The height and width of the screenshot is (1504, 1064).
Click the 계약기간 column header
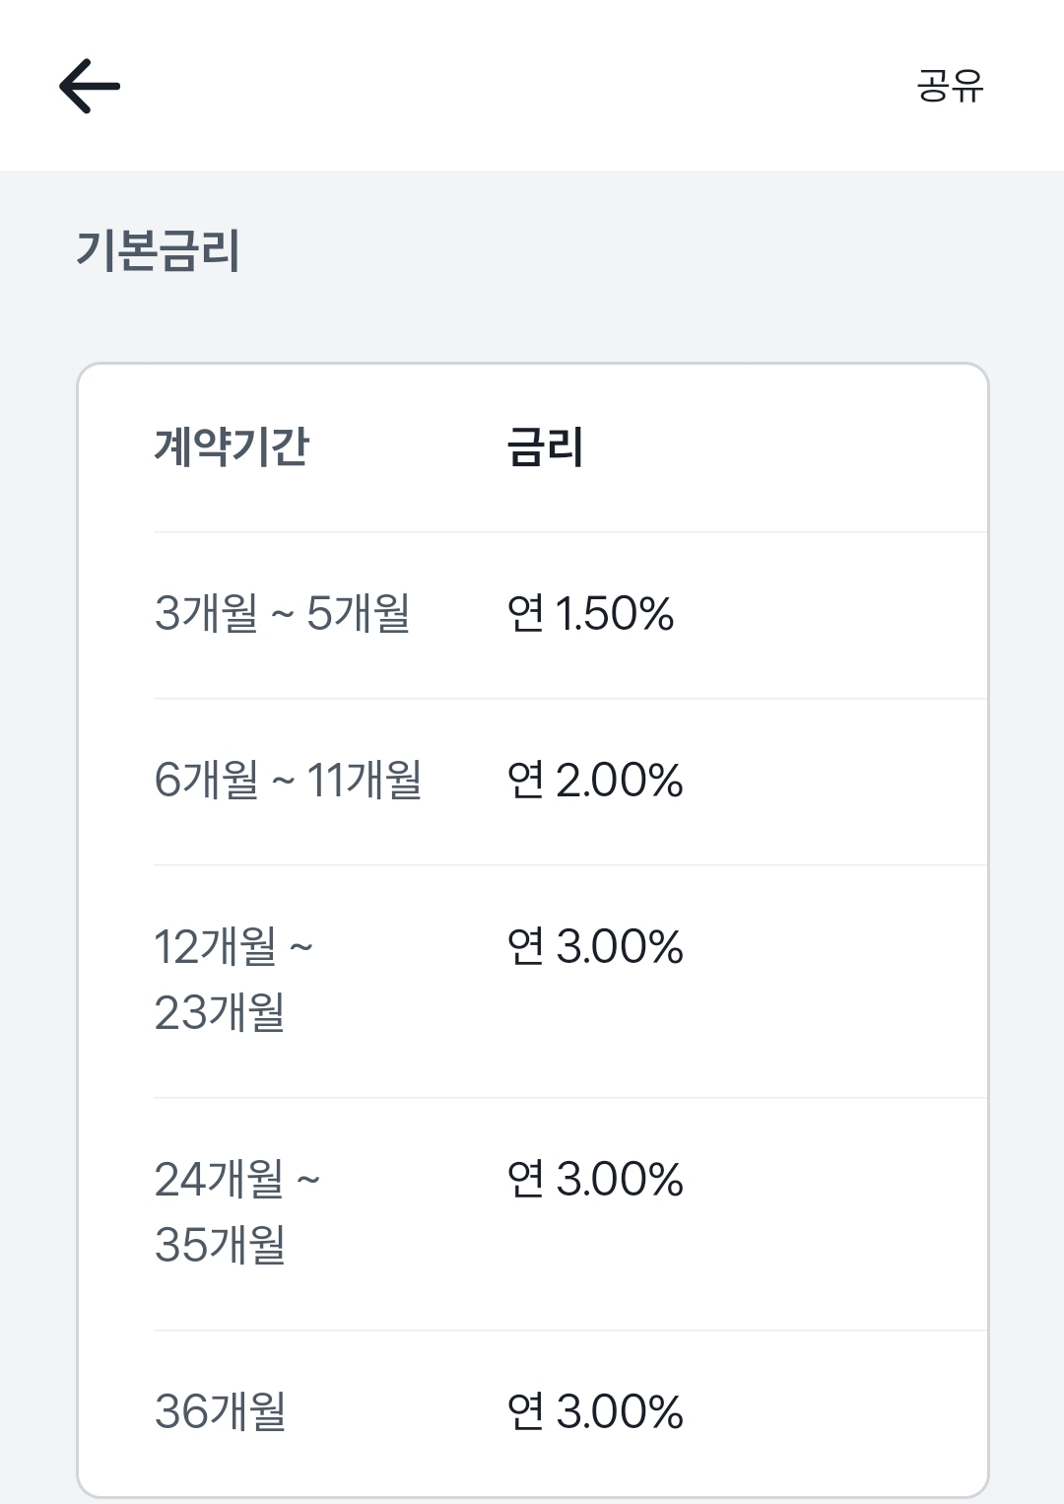pos(232,446)
